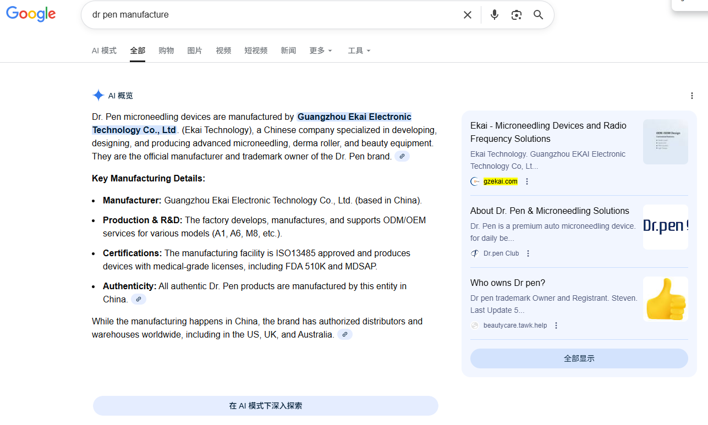Viewport: 708px width, 425px height.
Task: Open three-dot menu beside Dr.pen Club
Action: tap(528, 253)
